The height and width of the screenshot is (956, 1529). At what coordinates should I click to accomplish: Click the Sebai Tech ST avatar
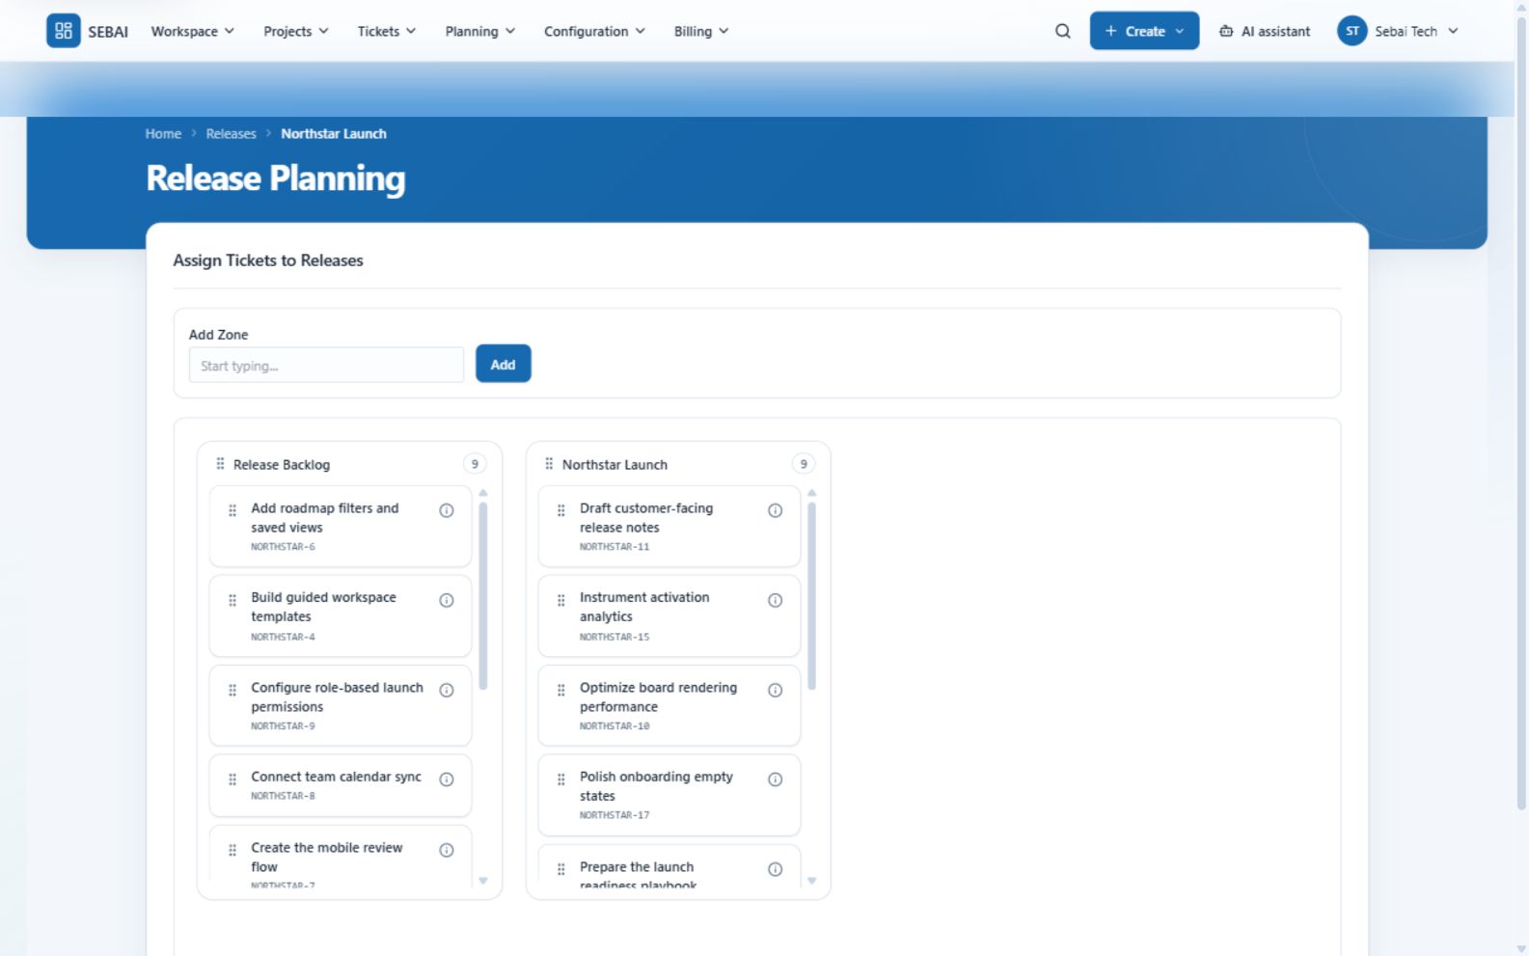coord(1352,31)
